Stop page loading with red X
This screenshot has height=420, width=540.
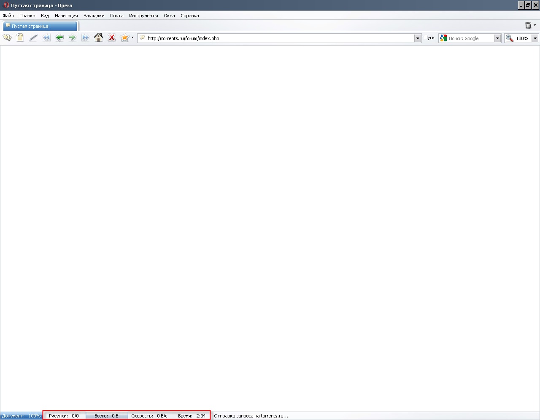click(112, 38)
